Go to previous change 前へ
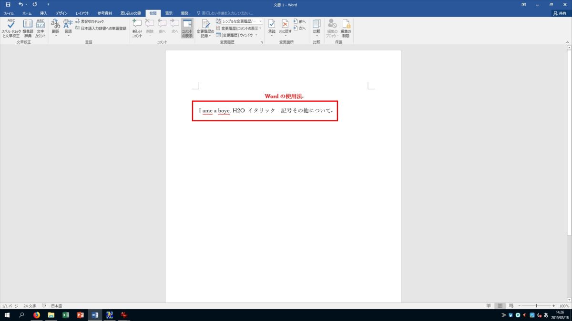Viewport: 572px width, 321px height. [x=299, y=22]
